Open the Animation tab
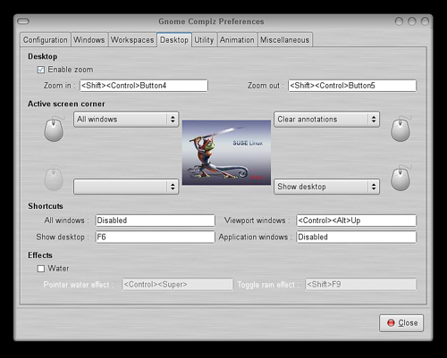This screenshot has width=447, height=358. 237,40
